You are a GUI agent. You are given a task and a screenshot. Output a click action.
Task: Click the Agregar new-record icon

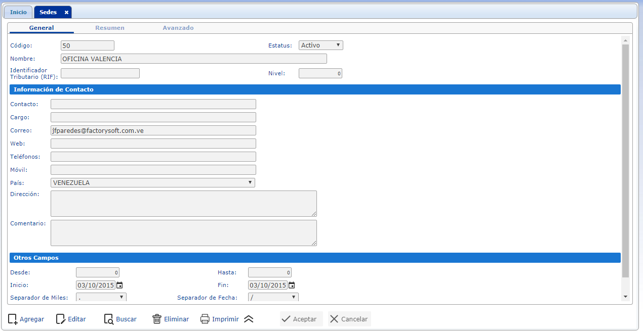click(13, 319)
